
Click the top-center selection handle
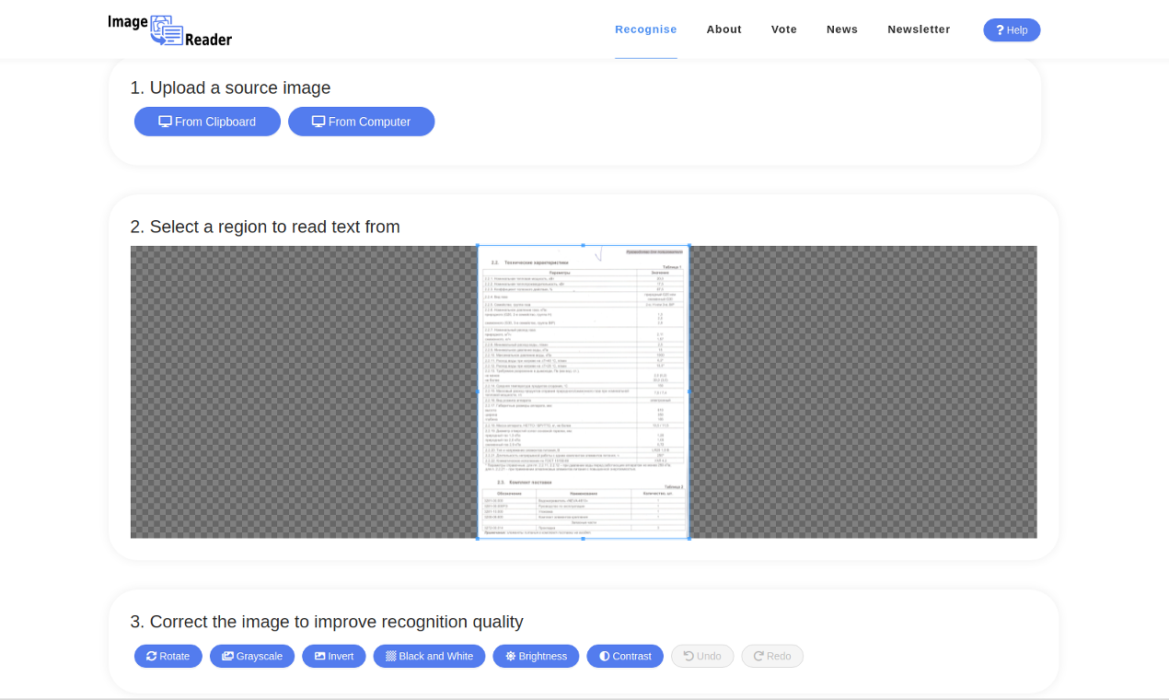click(x=584, y=246)
